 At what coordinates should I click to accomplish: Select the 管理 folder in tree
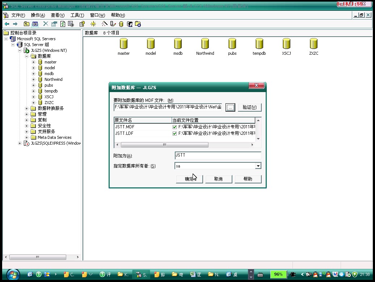[x=42, y=114]
